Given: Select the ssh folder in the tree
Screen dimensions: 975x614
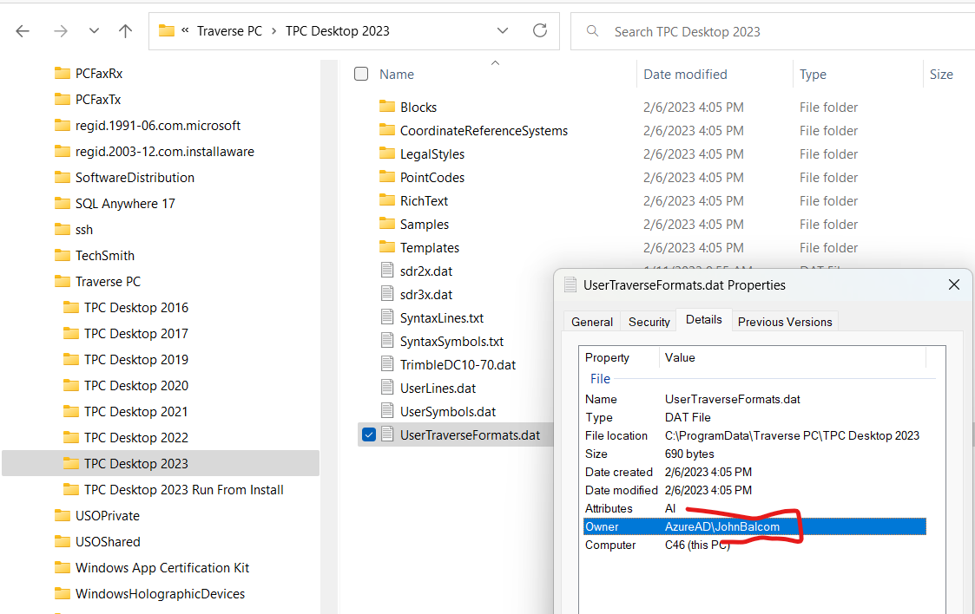Looking at the screenshot, I should [x=84, y=230].
